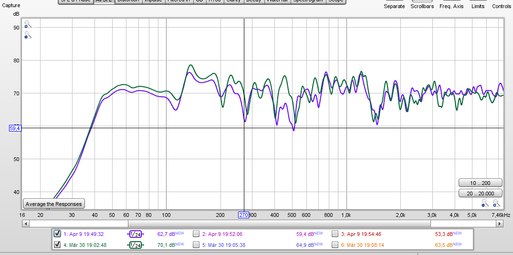The width and height of the screenshot is (513, 255).
Task: Set range with the 10 .. 200 button
Action: point(480,183)
